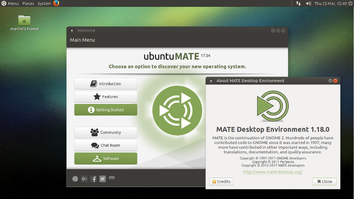354x199 pixels.
Task: Open martin's Home folder icon
Action: (24, 20)
